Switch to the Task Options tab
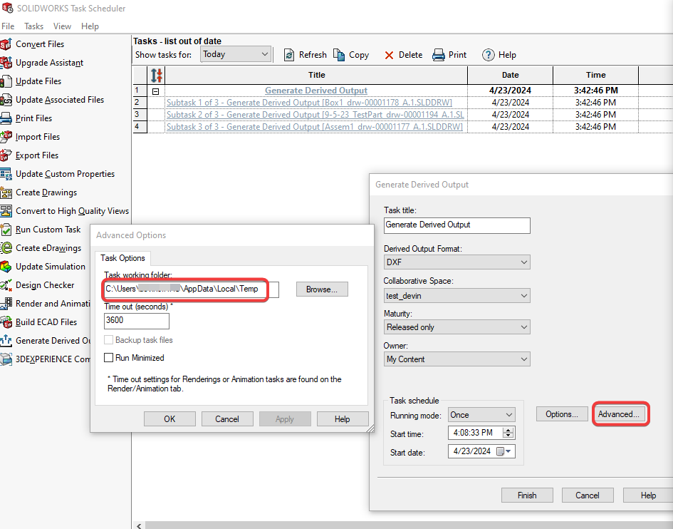Screen dimensions: 673x529 pyautogui.click(x=122, y=258)
